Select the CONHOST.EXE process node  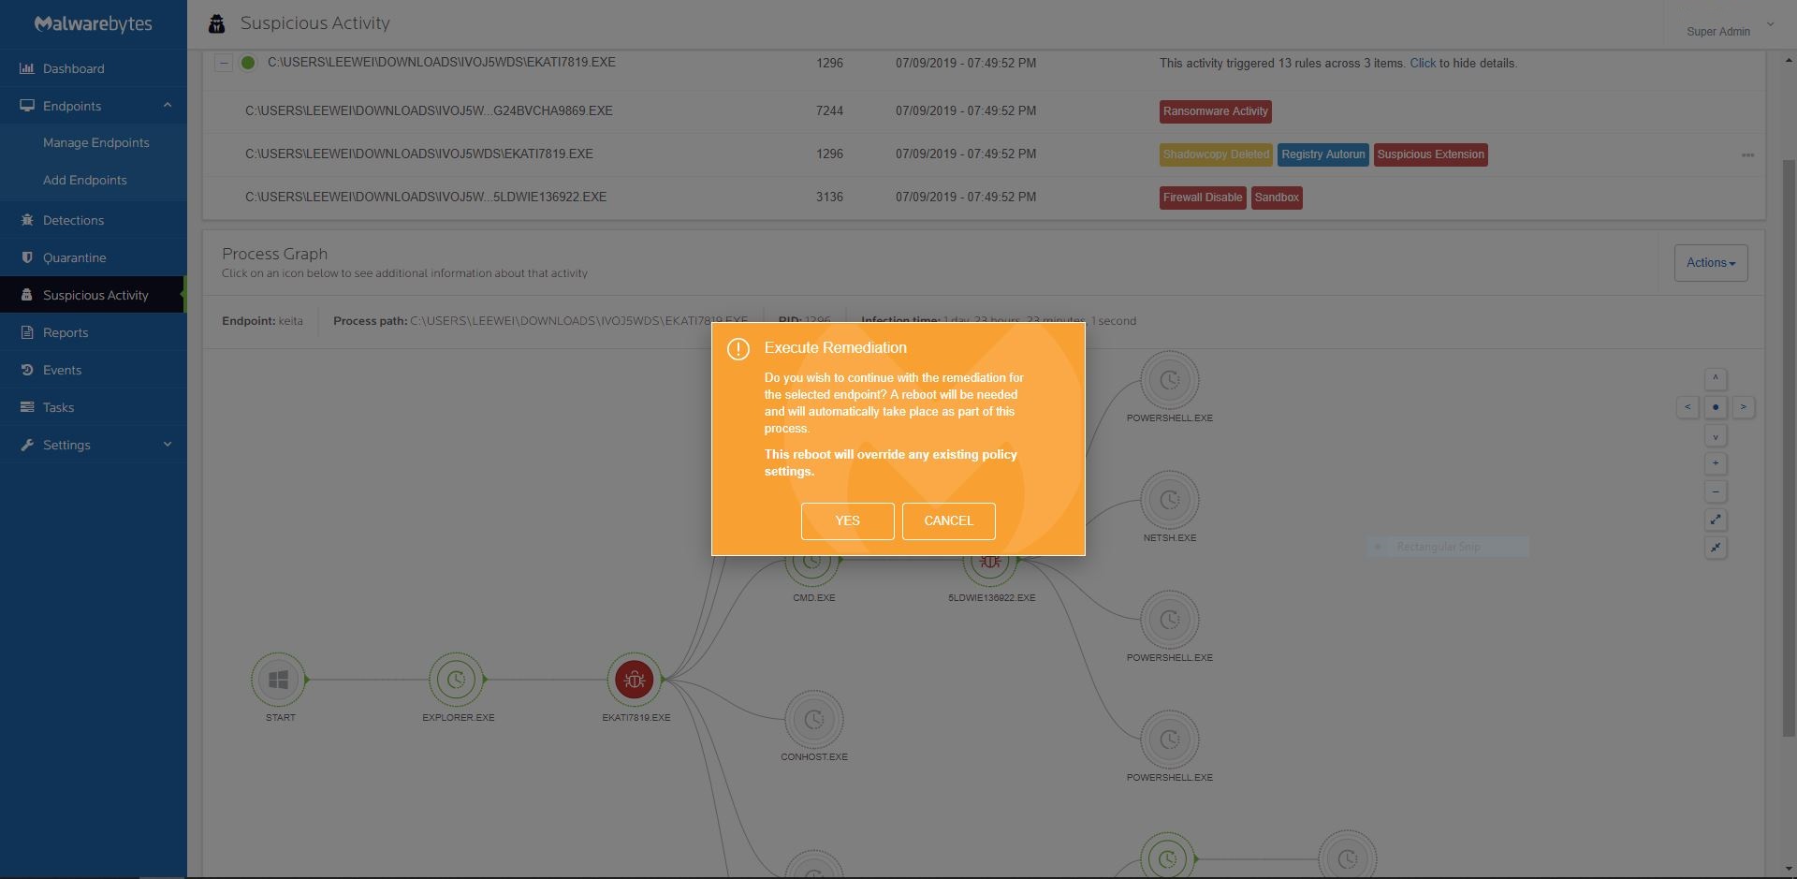click(813, 720)
